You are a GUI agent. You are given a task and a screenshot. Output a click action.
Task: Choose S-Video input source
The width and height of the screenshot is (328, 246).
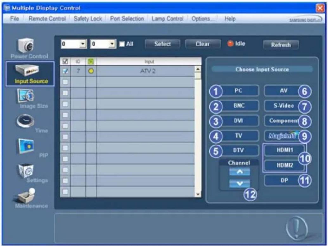283,106
